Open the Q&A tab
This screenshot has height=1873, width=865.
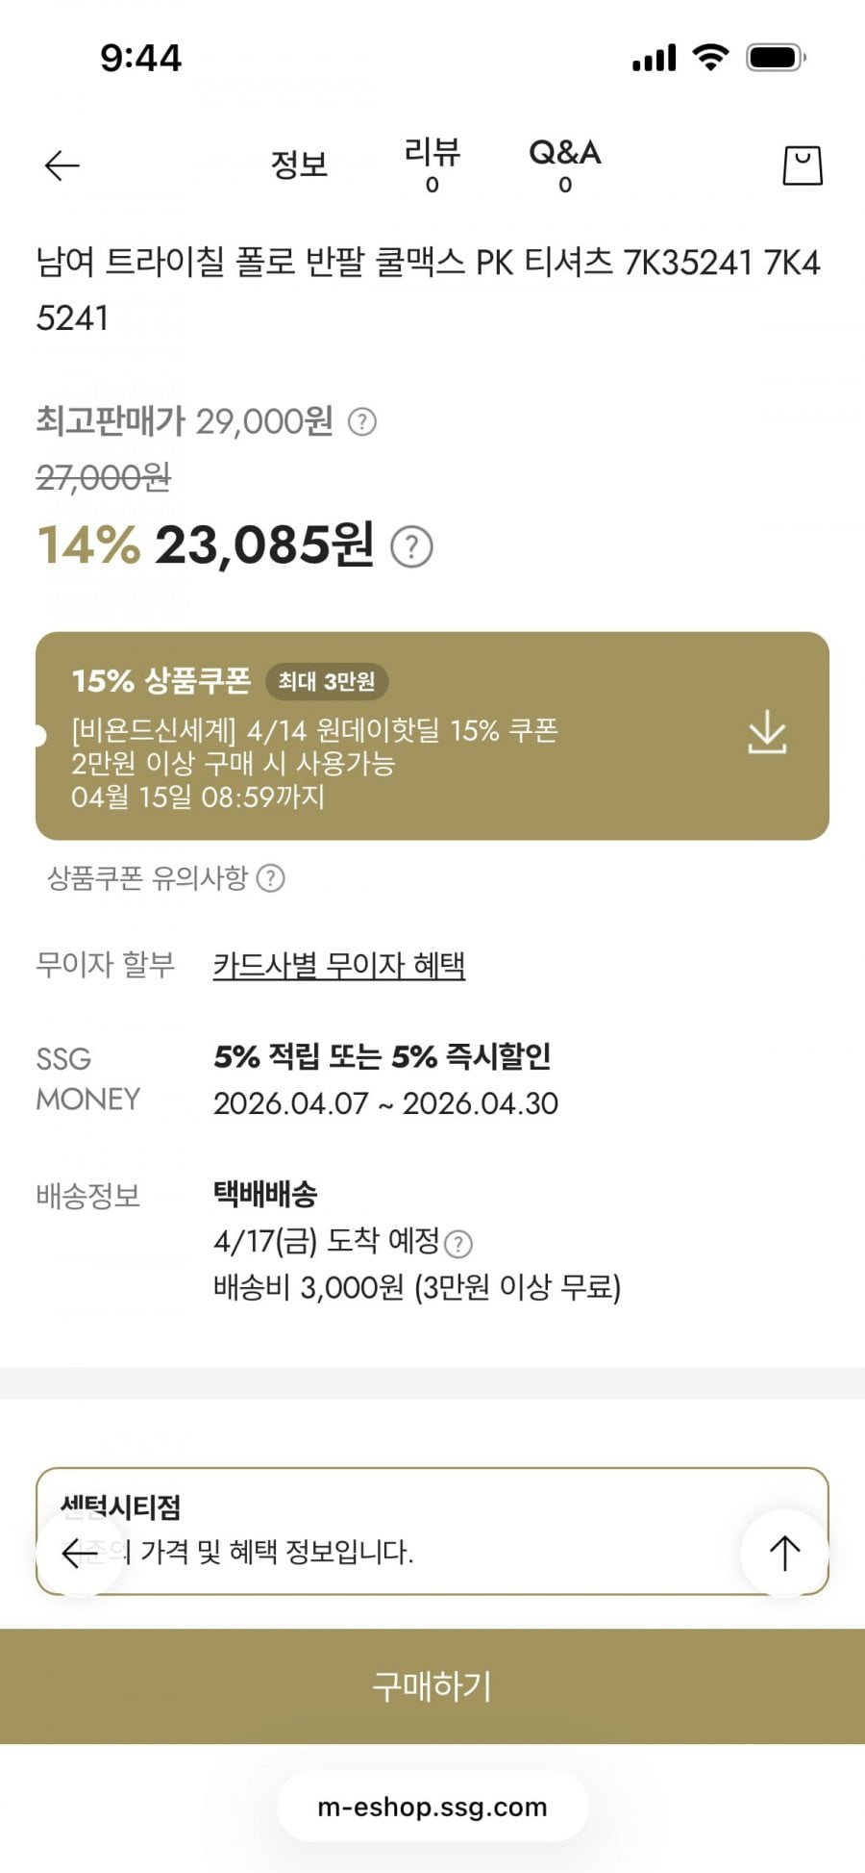tap(564, 164)
